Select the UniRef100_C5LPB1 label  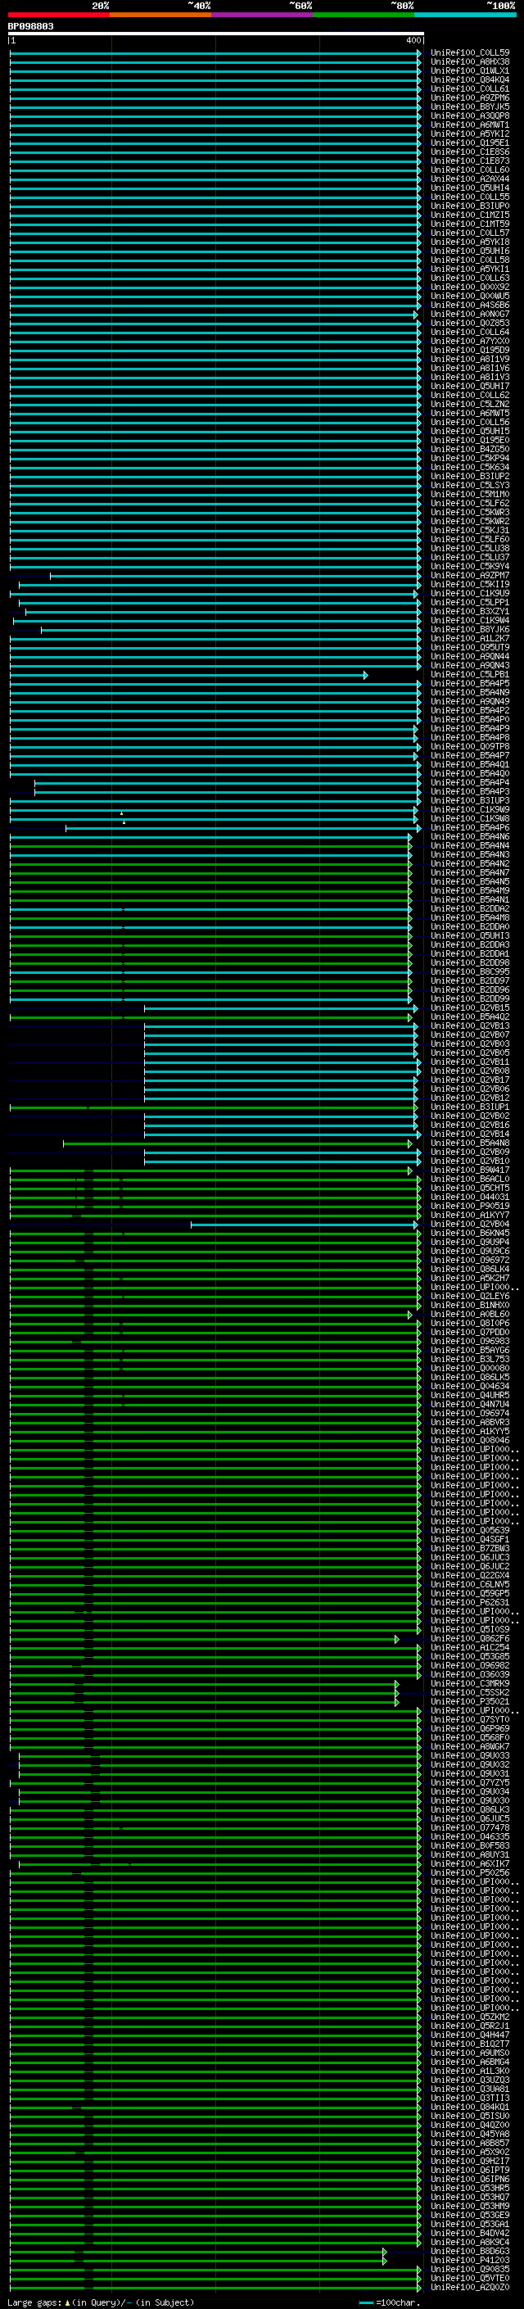470,675
